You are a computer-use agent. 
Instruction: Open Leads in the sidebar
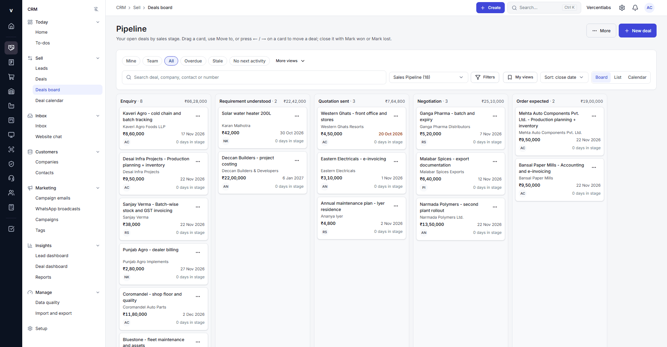coord(67,68)
